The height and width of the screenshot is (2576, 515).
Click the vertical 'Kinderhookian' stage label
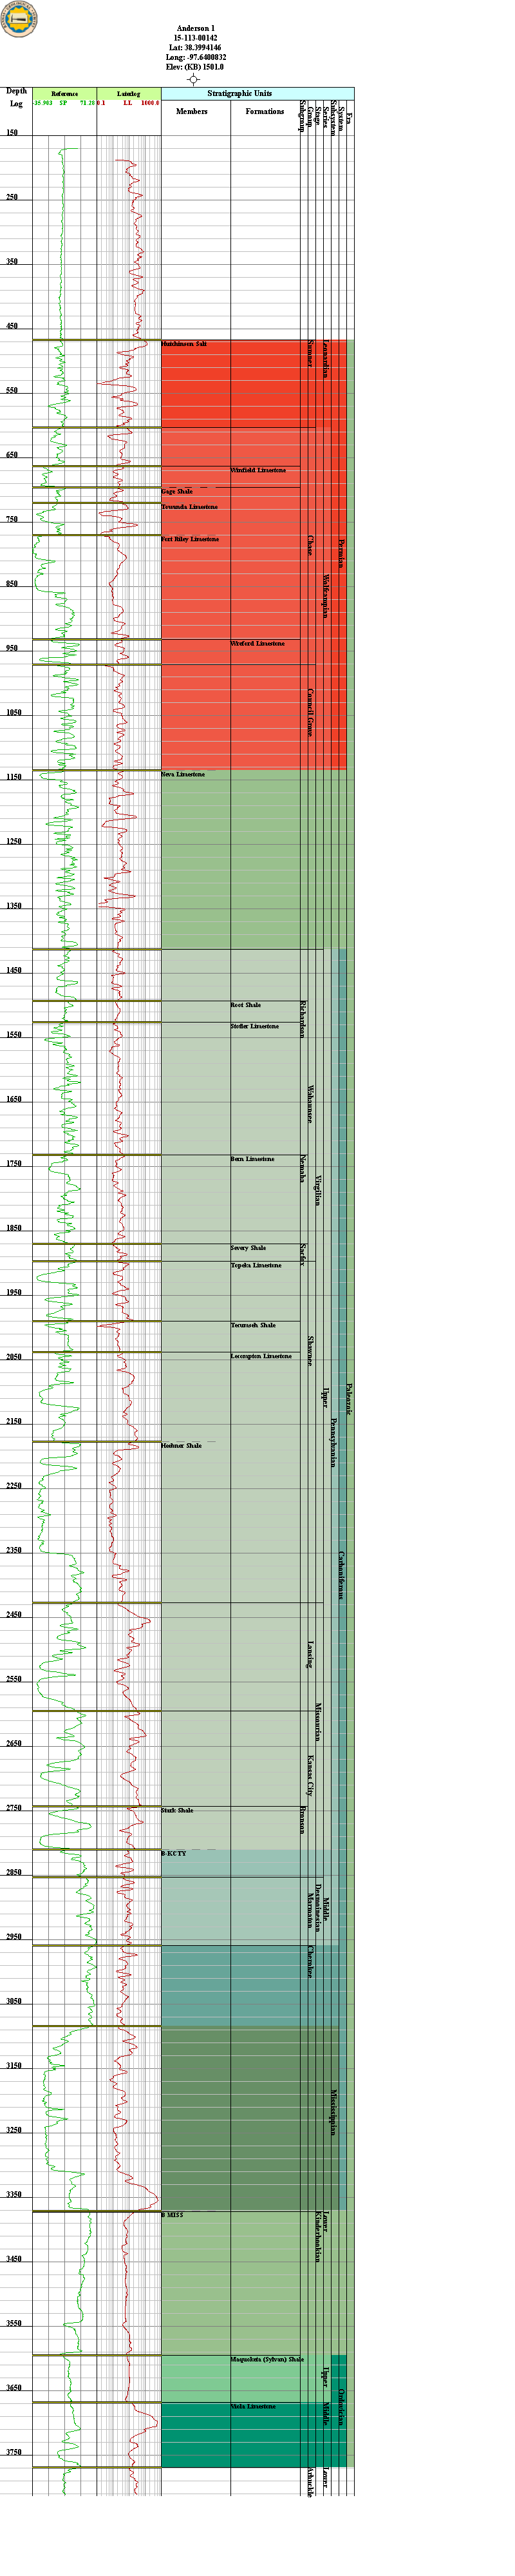[x=318, y=2236]
